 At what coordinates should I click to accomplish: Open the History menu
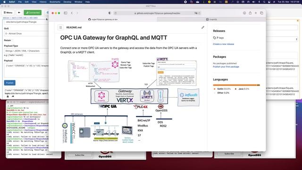(43, 2)
